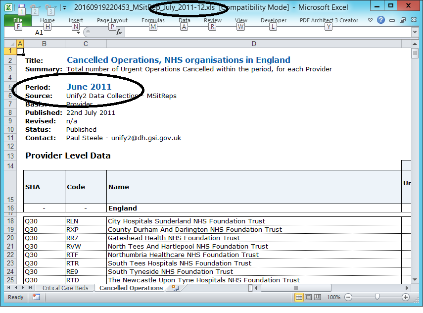Select 'City Hospitals Sunderland NHS Foundation Trust' cell
This screenshot has height=313, width=423.
(254, 221)
